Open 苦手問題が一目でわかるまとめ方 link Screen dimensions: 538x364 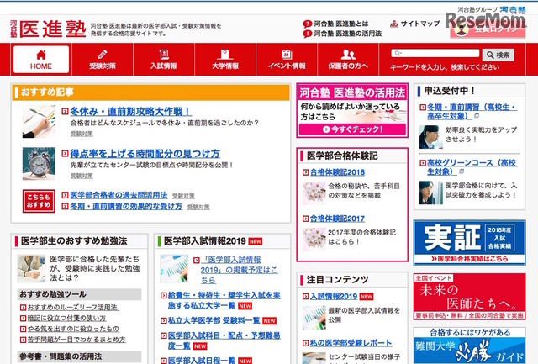(76, 340)
